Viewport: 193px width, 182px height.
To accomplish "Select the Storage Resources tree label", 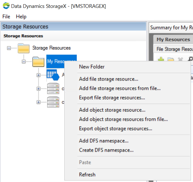I will pyautogui.click(x=52, y=48).
